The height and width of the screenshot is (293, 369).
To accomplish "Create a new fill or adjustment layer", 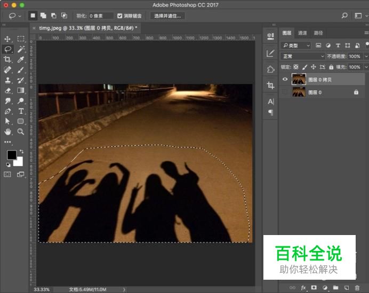I will coord(325,288).
